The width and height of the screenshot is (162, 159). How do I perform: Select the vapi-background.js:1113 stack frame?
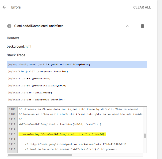77,65
